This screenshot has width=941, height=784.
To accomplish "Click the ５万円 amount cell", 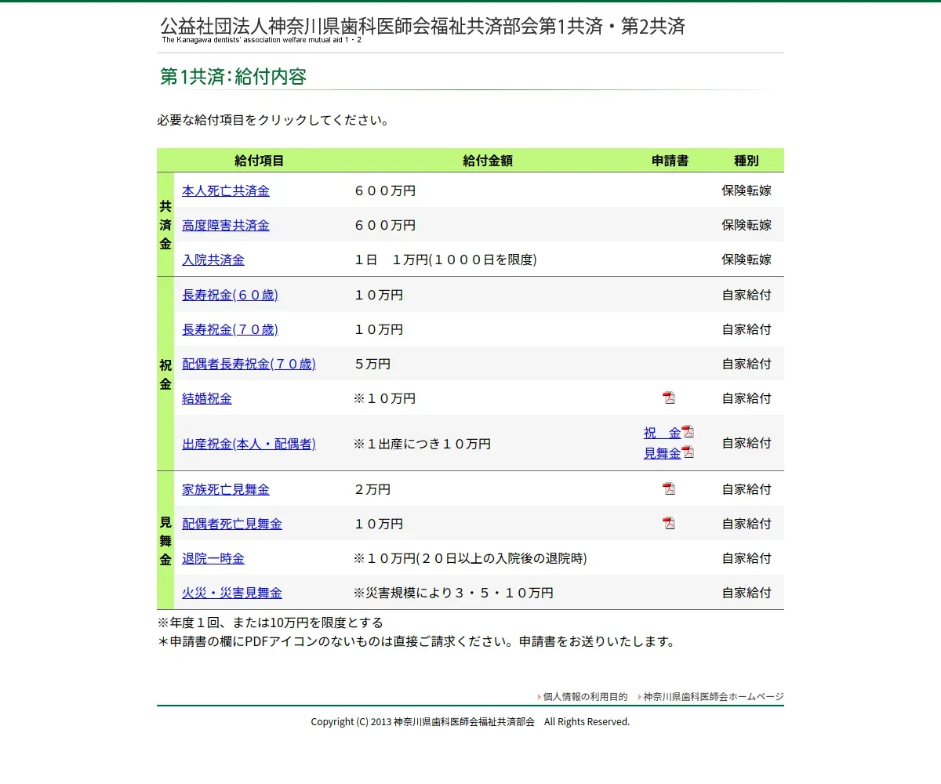I will 372,364.
